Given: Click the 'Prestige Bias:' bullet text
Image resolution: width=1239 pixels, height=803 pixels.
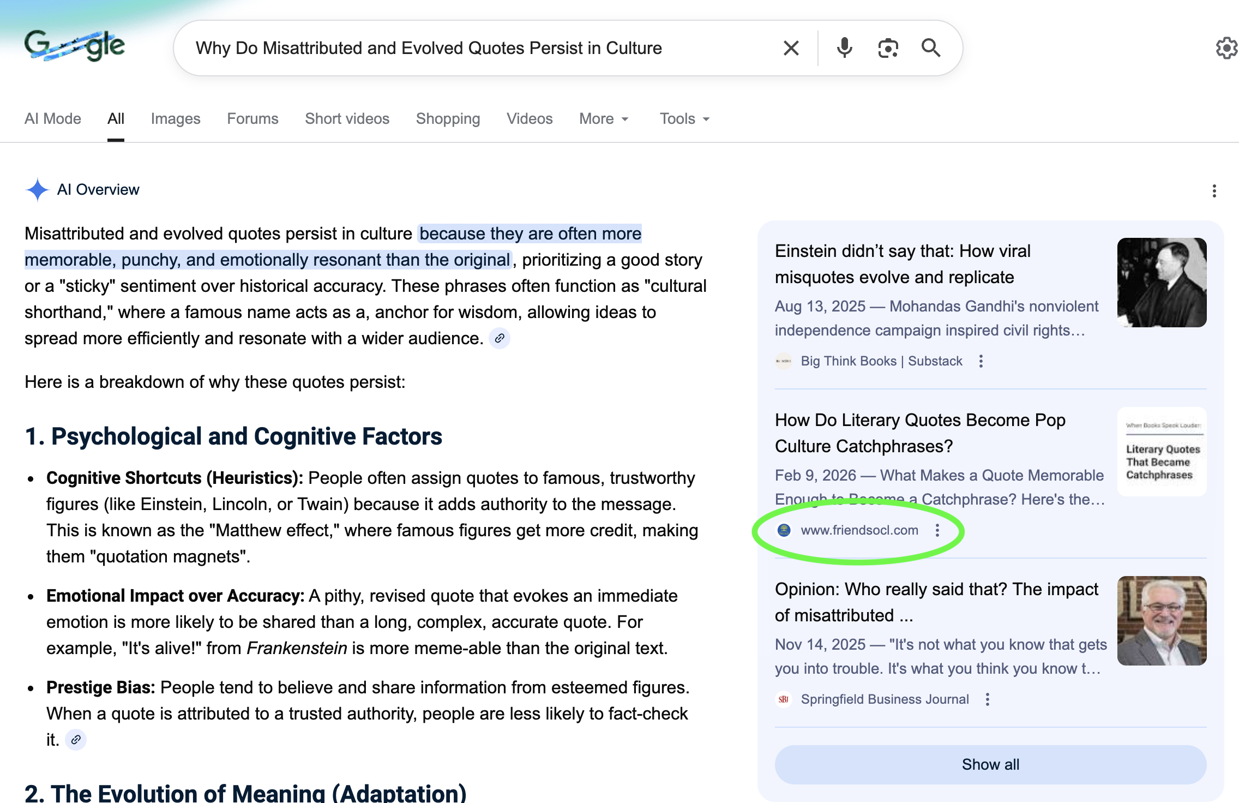Looking at the screenshot, I should point(101,687).
